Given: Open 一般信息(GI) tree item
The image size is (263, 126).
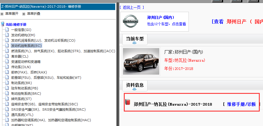Looking at the screenshot, I should coord(21,30).
